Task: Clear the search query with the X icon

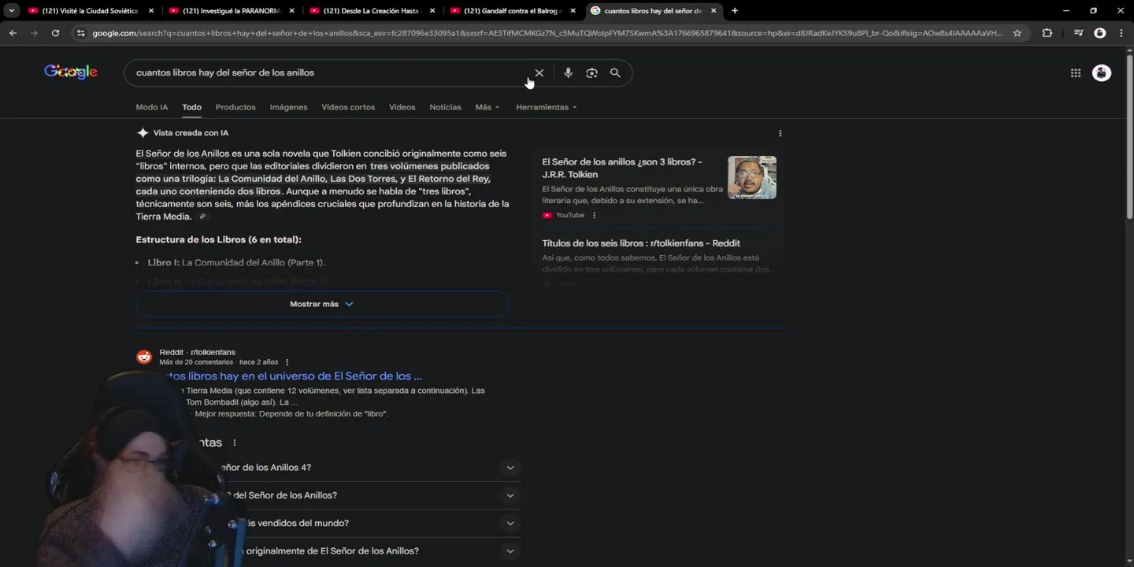Action: [x=539, y=72]
